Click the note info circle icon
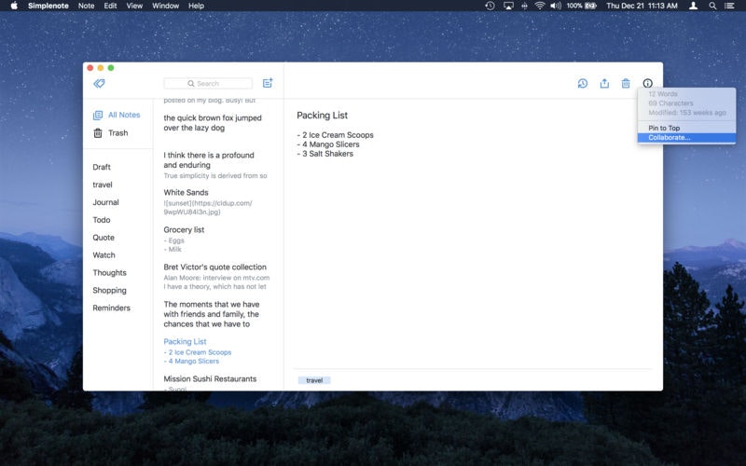 point(647,84)
